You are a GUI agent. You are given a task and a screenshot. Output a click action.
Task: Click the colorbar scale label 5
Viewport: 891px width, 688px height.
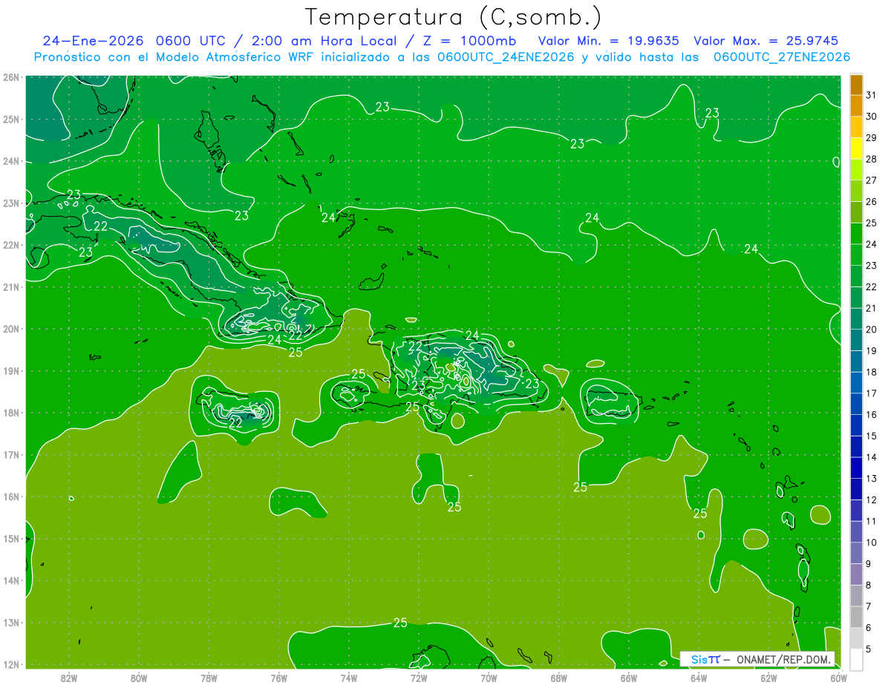pos(869,649)
